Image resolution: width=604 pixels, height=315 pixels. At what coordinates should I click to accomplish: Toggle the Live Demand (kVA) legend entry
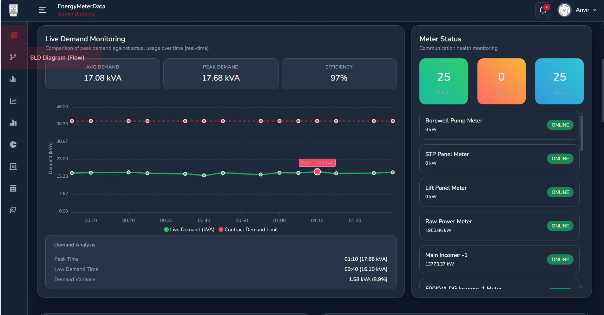[189, 229]
